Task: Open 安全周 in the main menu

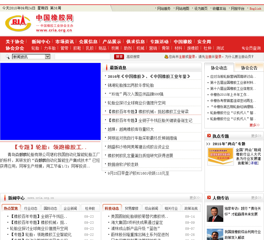Action: 204,42
